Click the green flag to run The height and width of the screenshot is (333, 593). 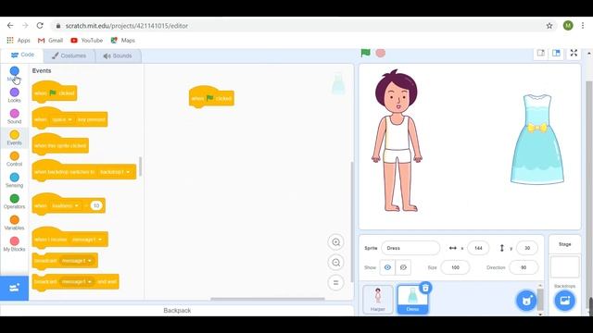click(365, 53)
